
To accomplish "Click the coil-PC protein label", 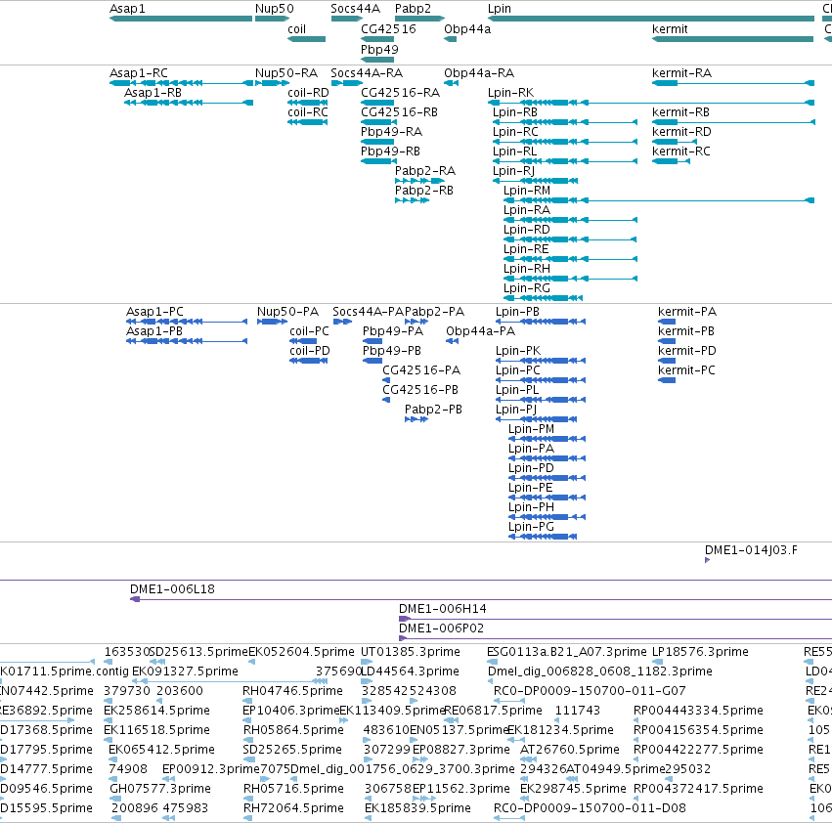I will coord(309,331).
